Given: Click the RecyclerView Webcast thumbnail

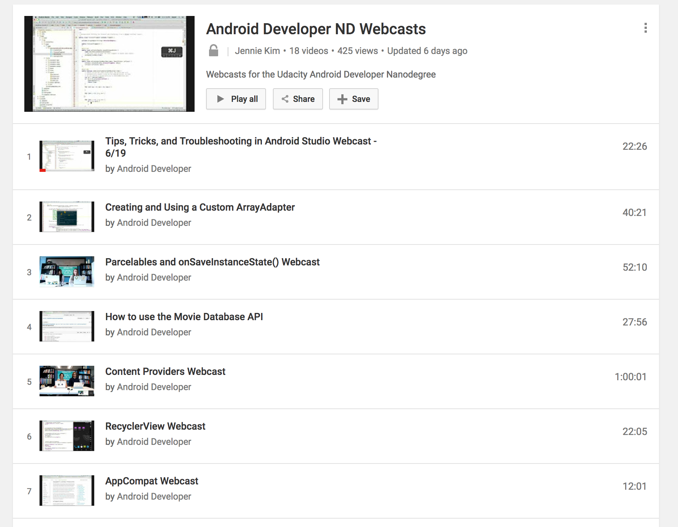Looking at the screenshot, I should (x=67, y=436).
